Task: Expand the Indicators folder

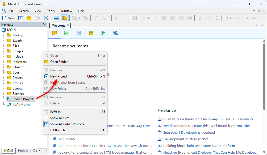Action: pyautogui.click(x=3, y=62)
